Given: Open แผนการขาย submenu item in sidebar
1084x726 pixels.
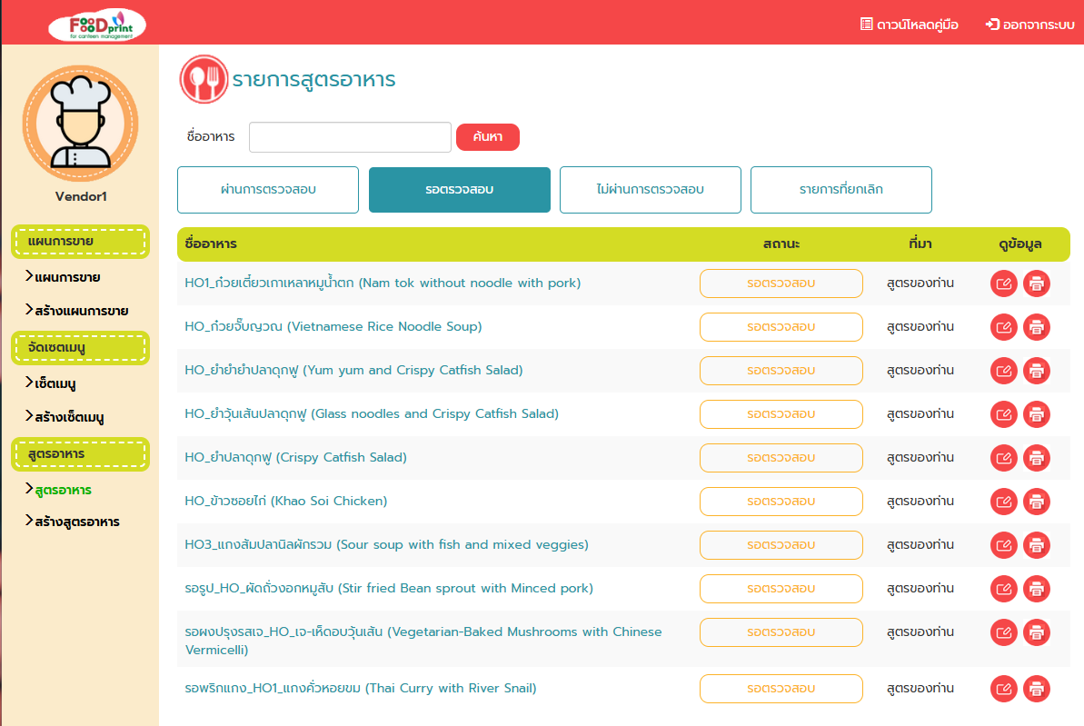Looking at the screenshot, I should (x=63, y=277).
